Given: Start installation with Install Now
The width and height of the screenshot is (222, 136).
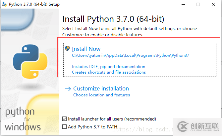Looking at the screenshot, I should click(x=86, y=49).
